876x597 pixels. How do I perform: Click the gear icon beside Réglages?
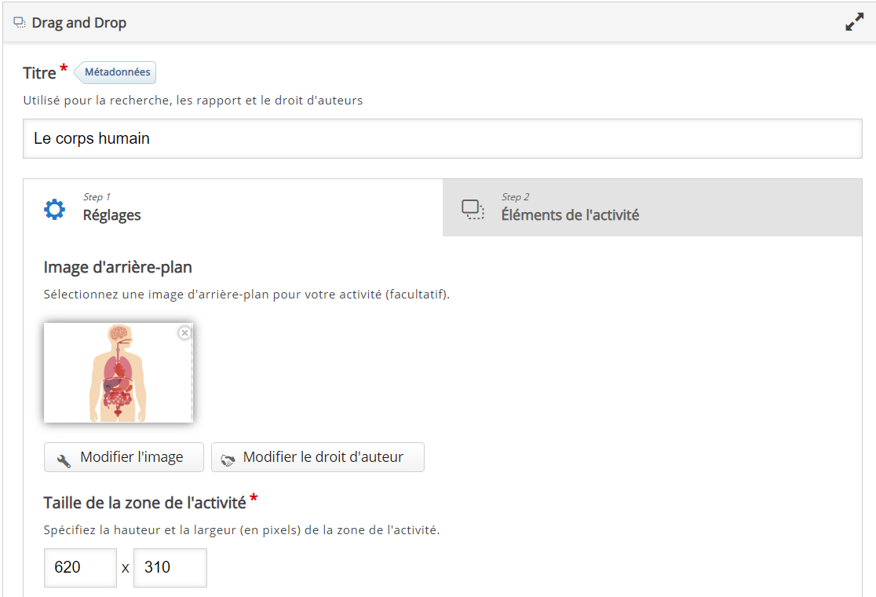tap(54, 209)
